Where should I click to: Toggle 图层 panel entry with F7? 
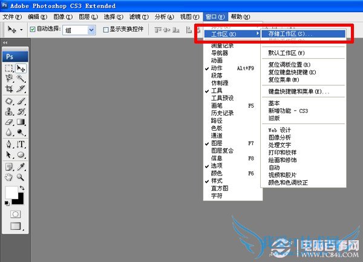pos(233,143)
